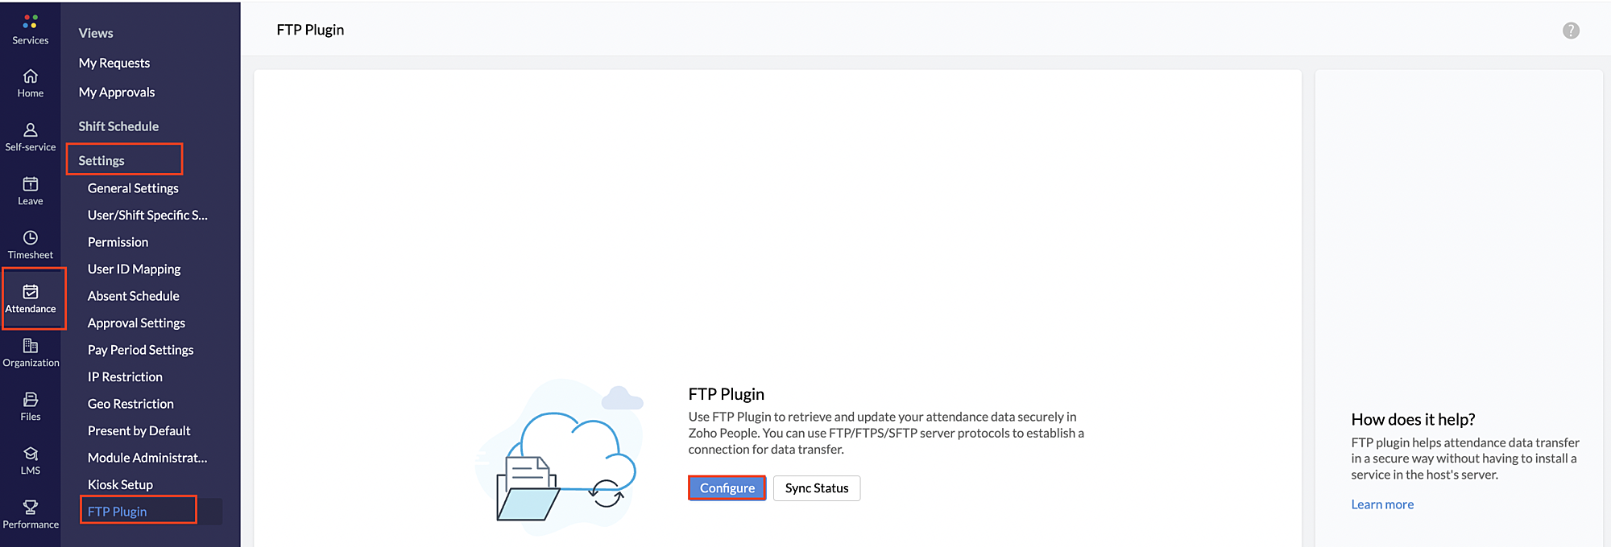Viewport: 1611px width, 547px height.
Task: Open Absent Schedule settings
Action: (x=133, y=296)
